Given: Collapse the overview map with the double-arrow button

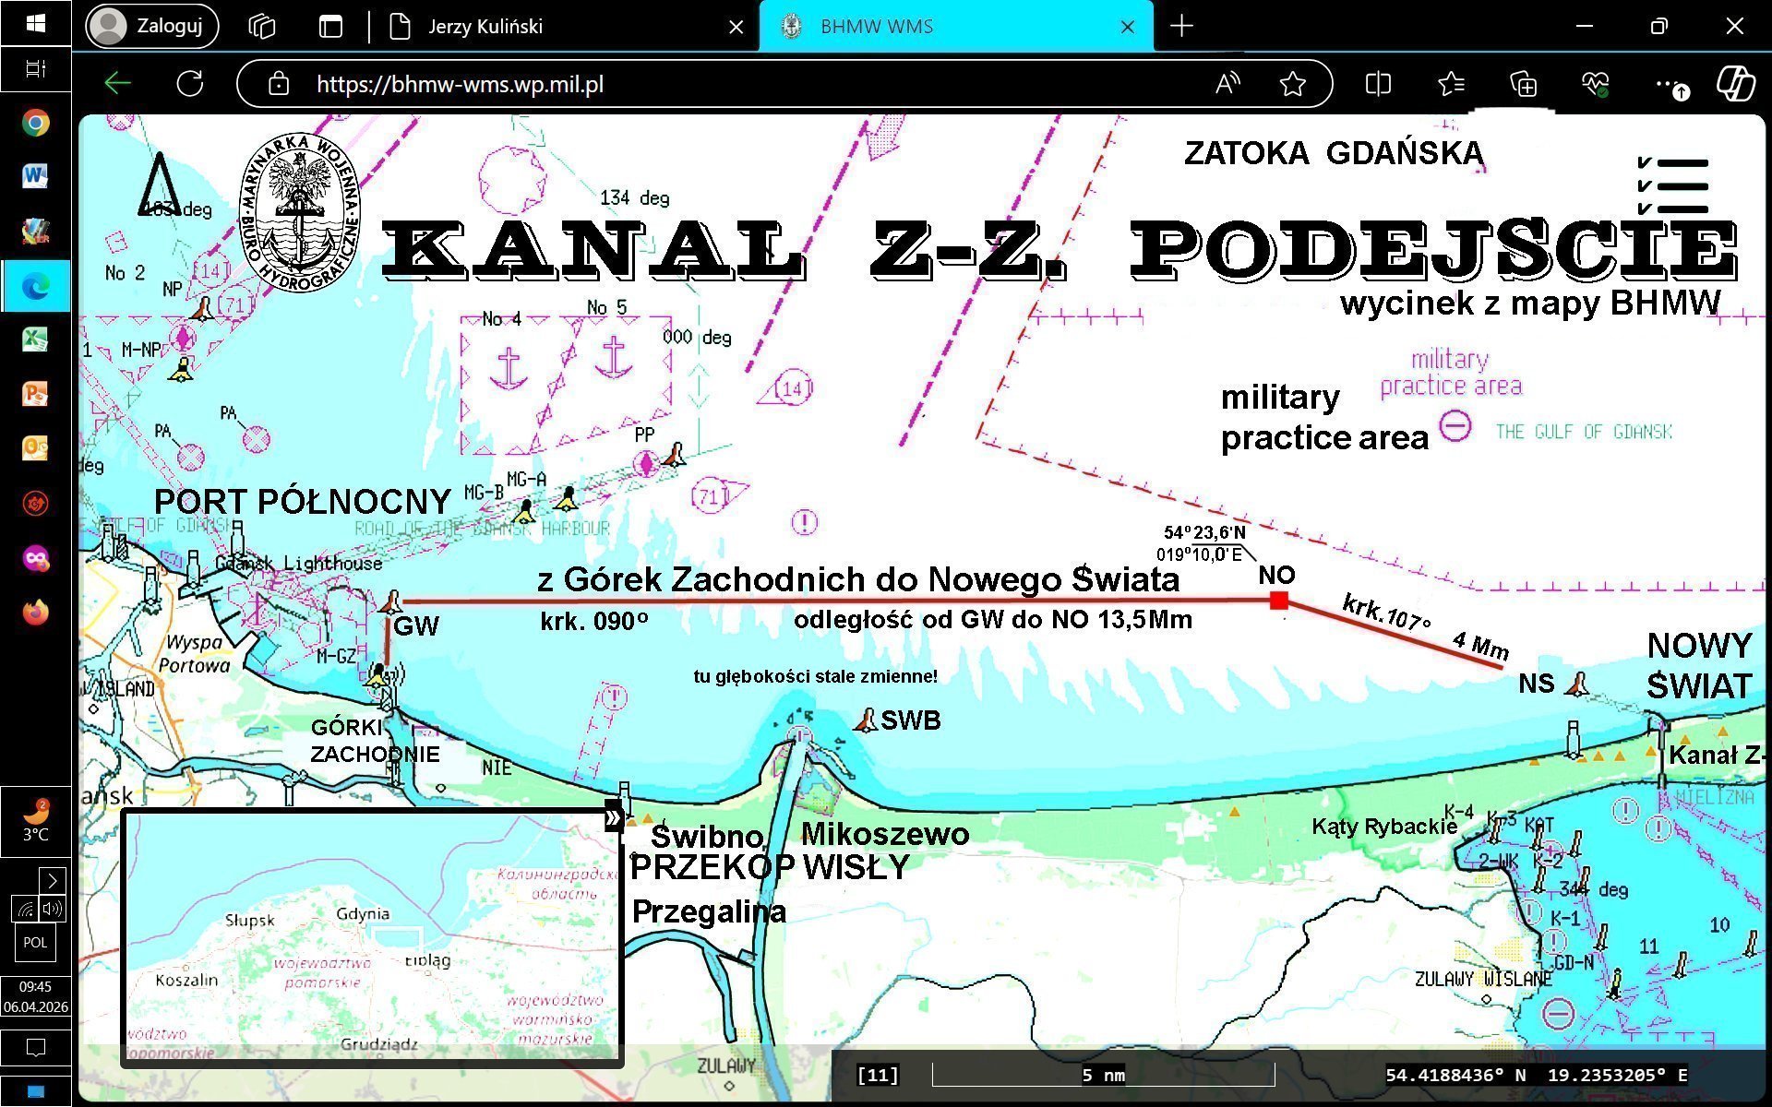Looking at the screenshot, I should 614,818.
